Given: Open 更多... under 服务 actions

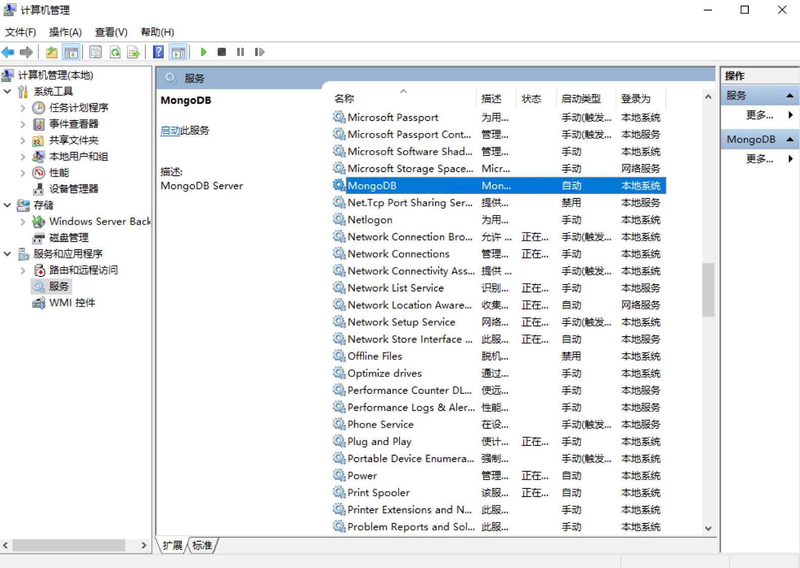Looking at the screenshot, I should 759,115.
